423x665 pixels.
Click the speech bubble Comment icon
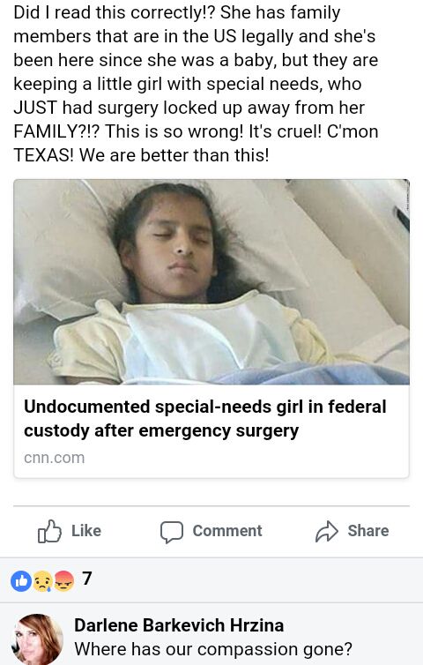(172, 532)
